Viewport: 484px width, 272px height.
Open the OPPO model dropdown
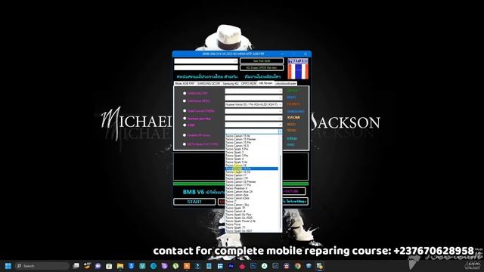[x=253, y=91]
